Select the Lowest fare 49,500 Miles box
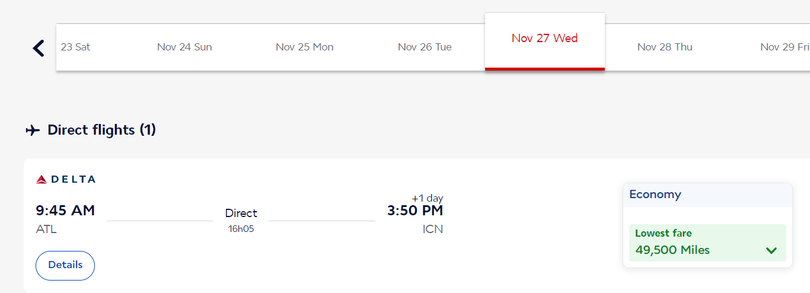The height and width of the screenshot is (293, 810). coord(707,243)
